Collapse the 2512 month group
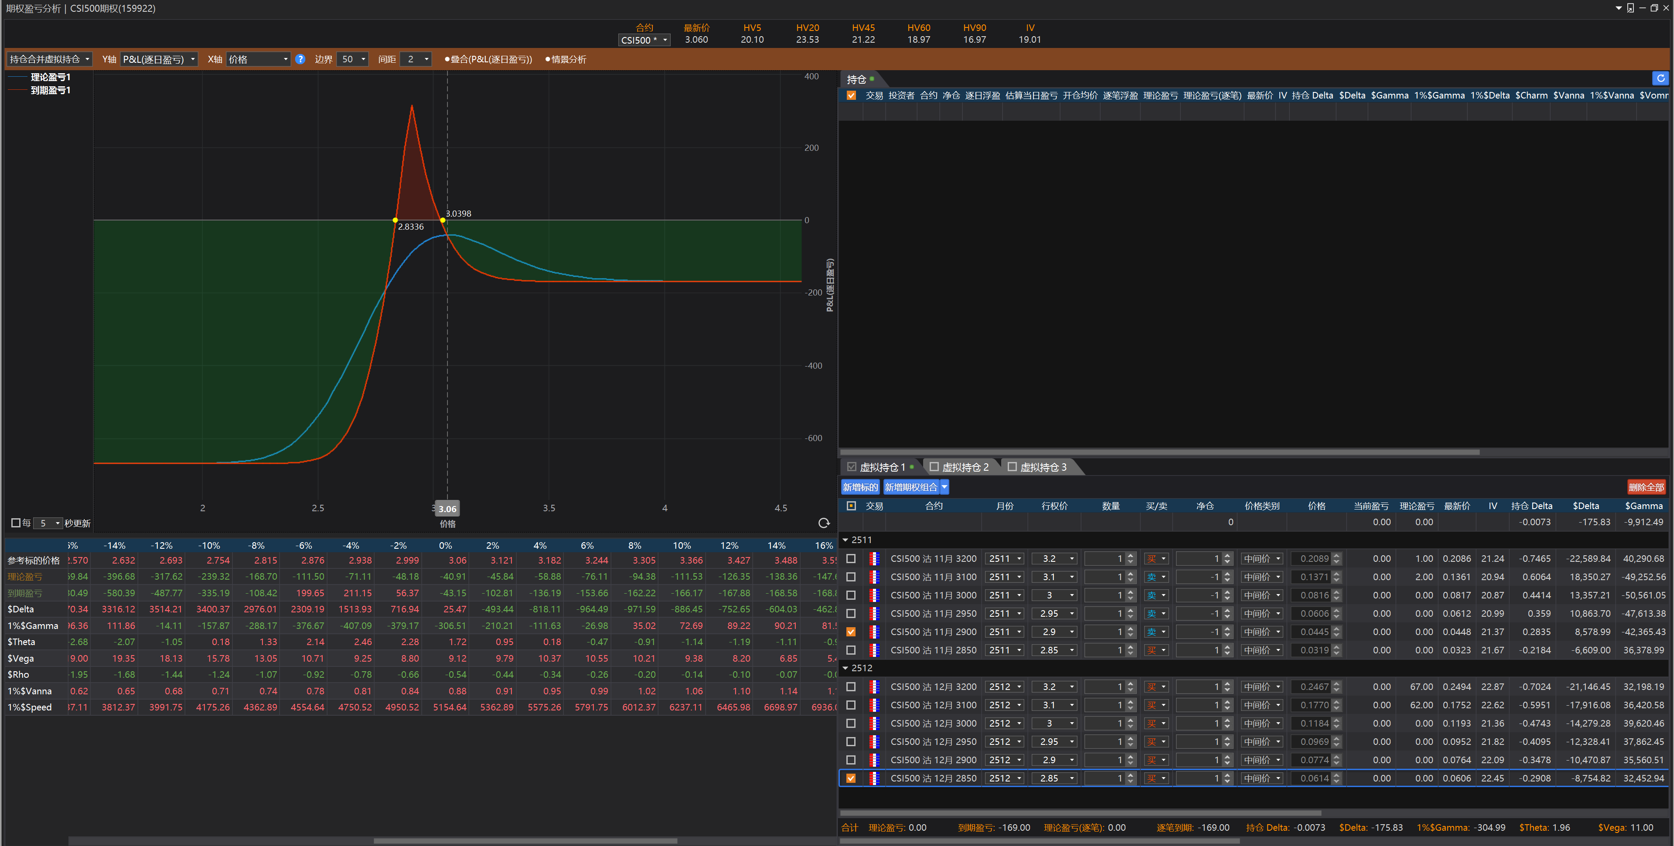The height and width of the screenshot is (846, 1674). tap(846, 668)
